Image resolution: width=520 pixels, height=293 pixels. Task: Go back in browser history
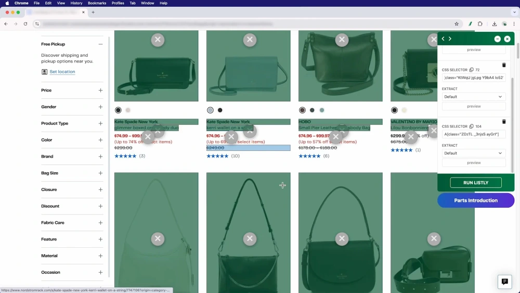pyautogui.click(x=6, y=24)
